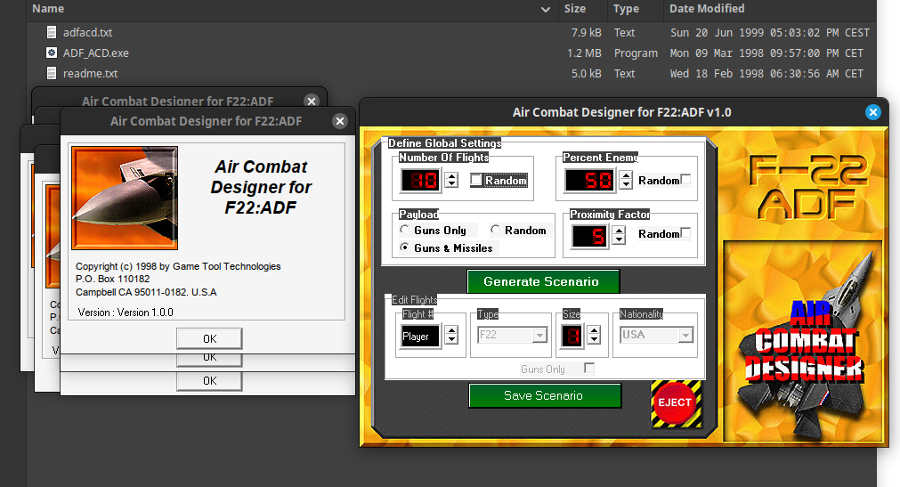Select ADF_ACD.exe file name

pos(96,53)
